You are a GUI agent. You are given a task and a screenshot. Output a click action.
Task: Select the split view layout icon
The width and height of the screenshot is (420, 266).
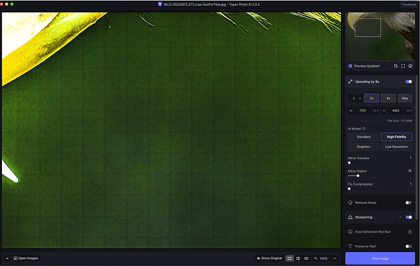pyautogui.click(x=298, y=258)
